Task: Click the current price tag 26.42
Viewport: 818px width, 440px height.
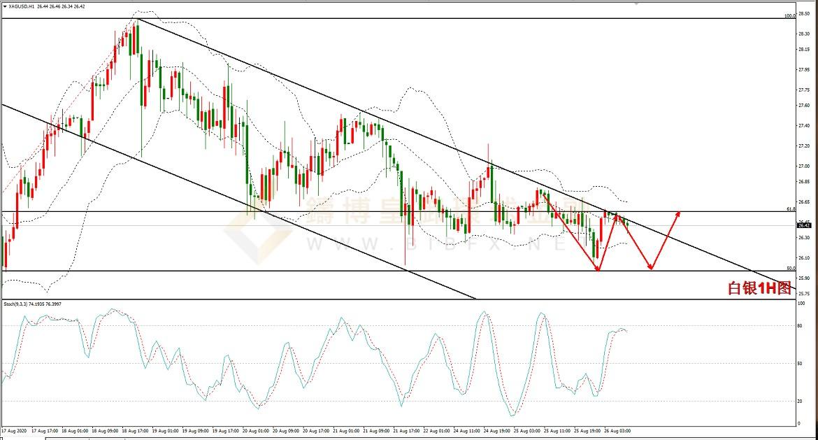Action: click(804, 225)
